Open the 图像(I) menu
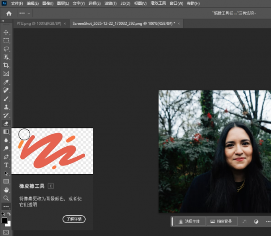Screen dimensions: 271x236 [48, 4]
